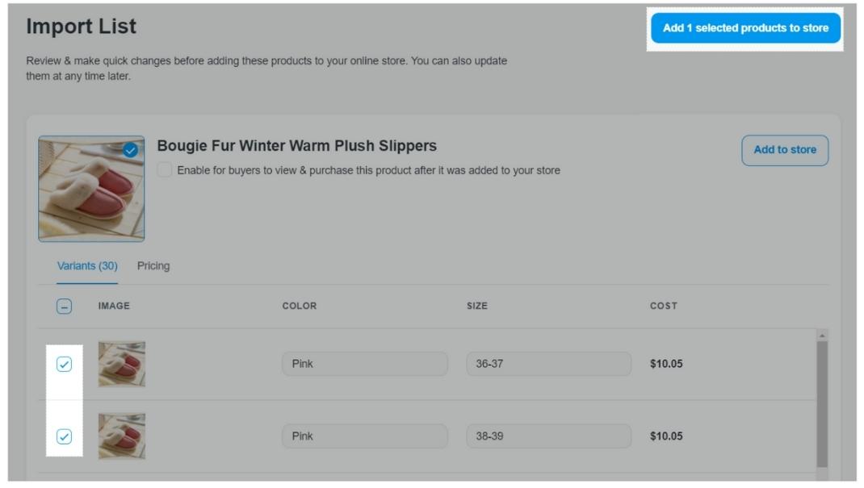The width and height of the screenshot is (864, 488).
Task: Click the Bougie Fur Winter Slippers title
Action: tap(296, 146)
